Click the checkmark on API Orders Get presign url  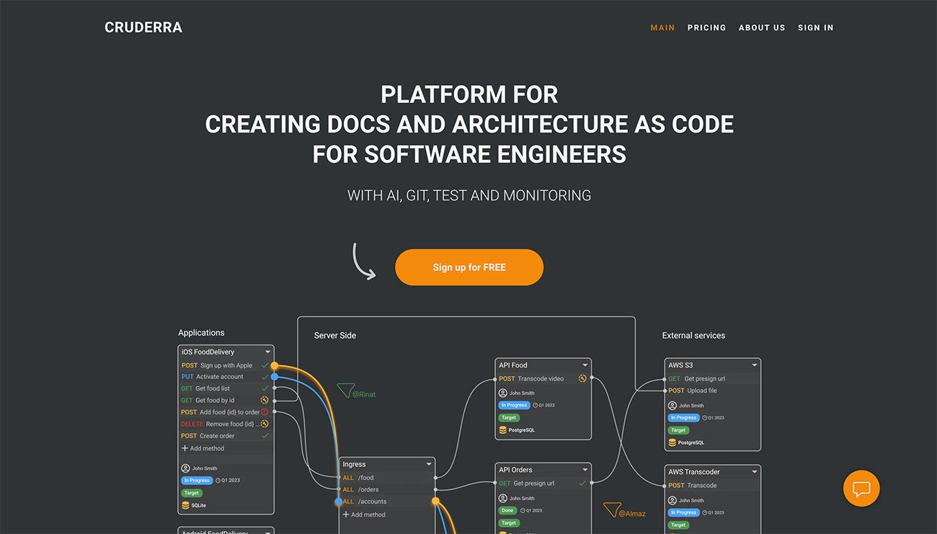coord(582,484)
